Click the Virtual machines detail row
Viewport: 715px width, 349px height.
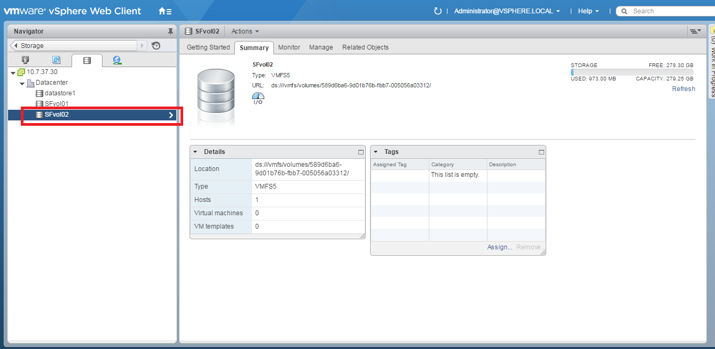coord(278,213)
